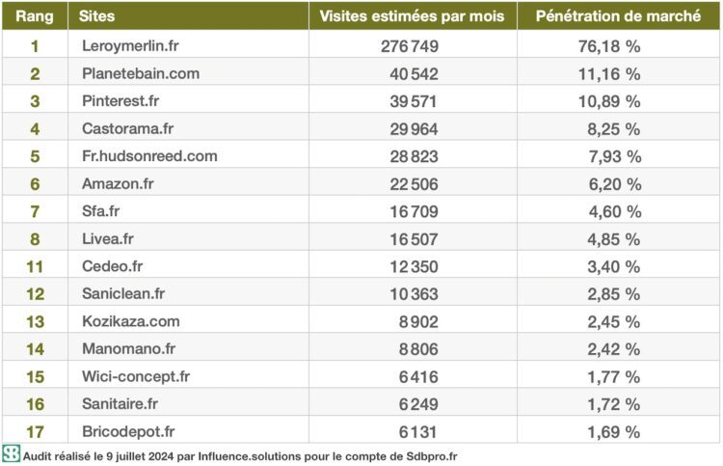The width and height of the screenshot is (723, 466).
Task: Open the Amazon.fr entry
Action: pos(118,183)
